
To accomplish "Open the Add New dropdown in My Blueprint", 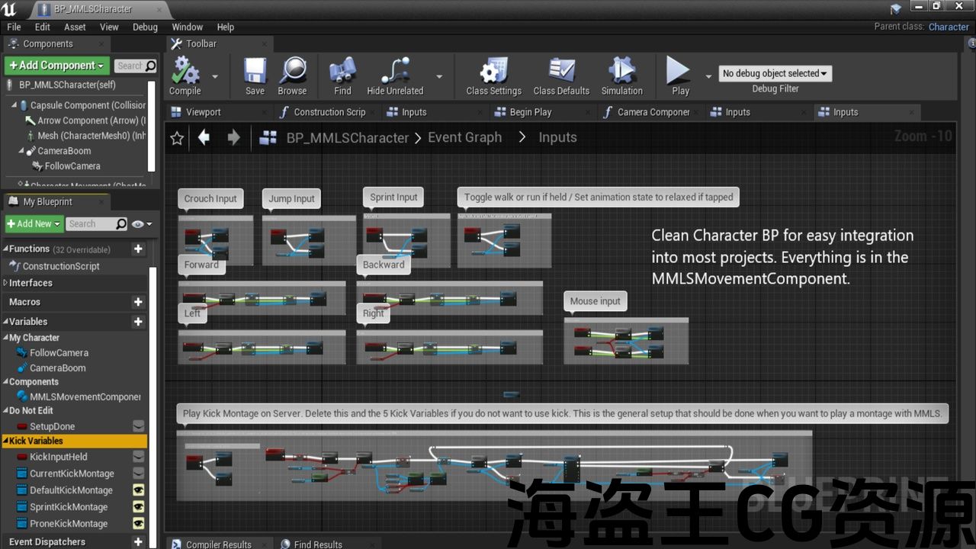I will pos(33,224).
